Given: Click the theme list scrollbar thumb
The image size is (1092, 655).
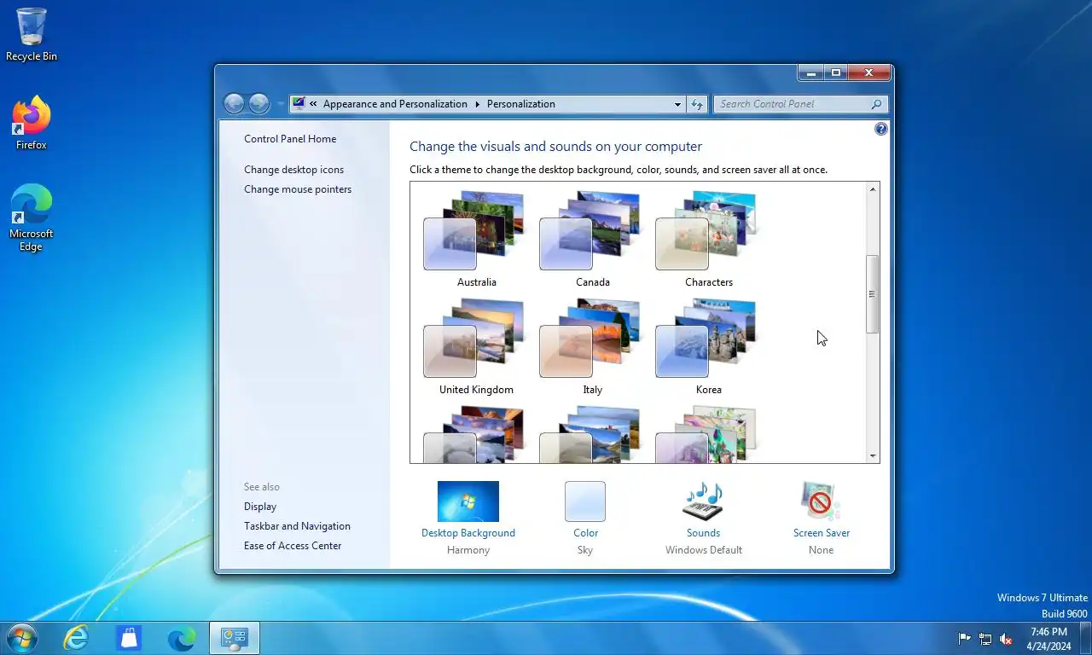Looking at the screenshot, I should [x=872, y=294].
